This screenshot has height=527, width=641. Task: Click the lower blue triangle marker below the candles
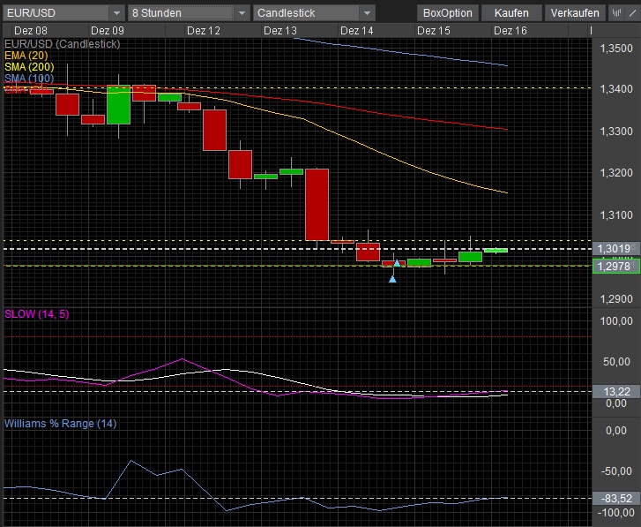tap(392, 279)
